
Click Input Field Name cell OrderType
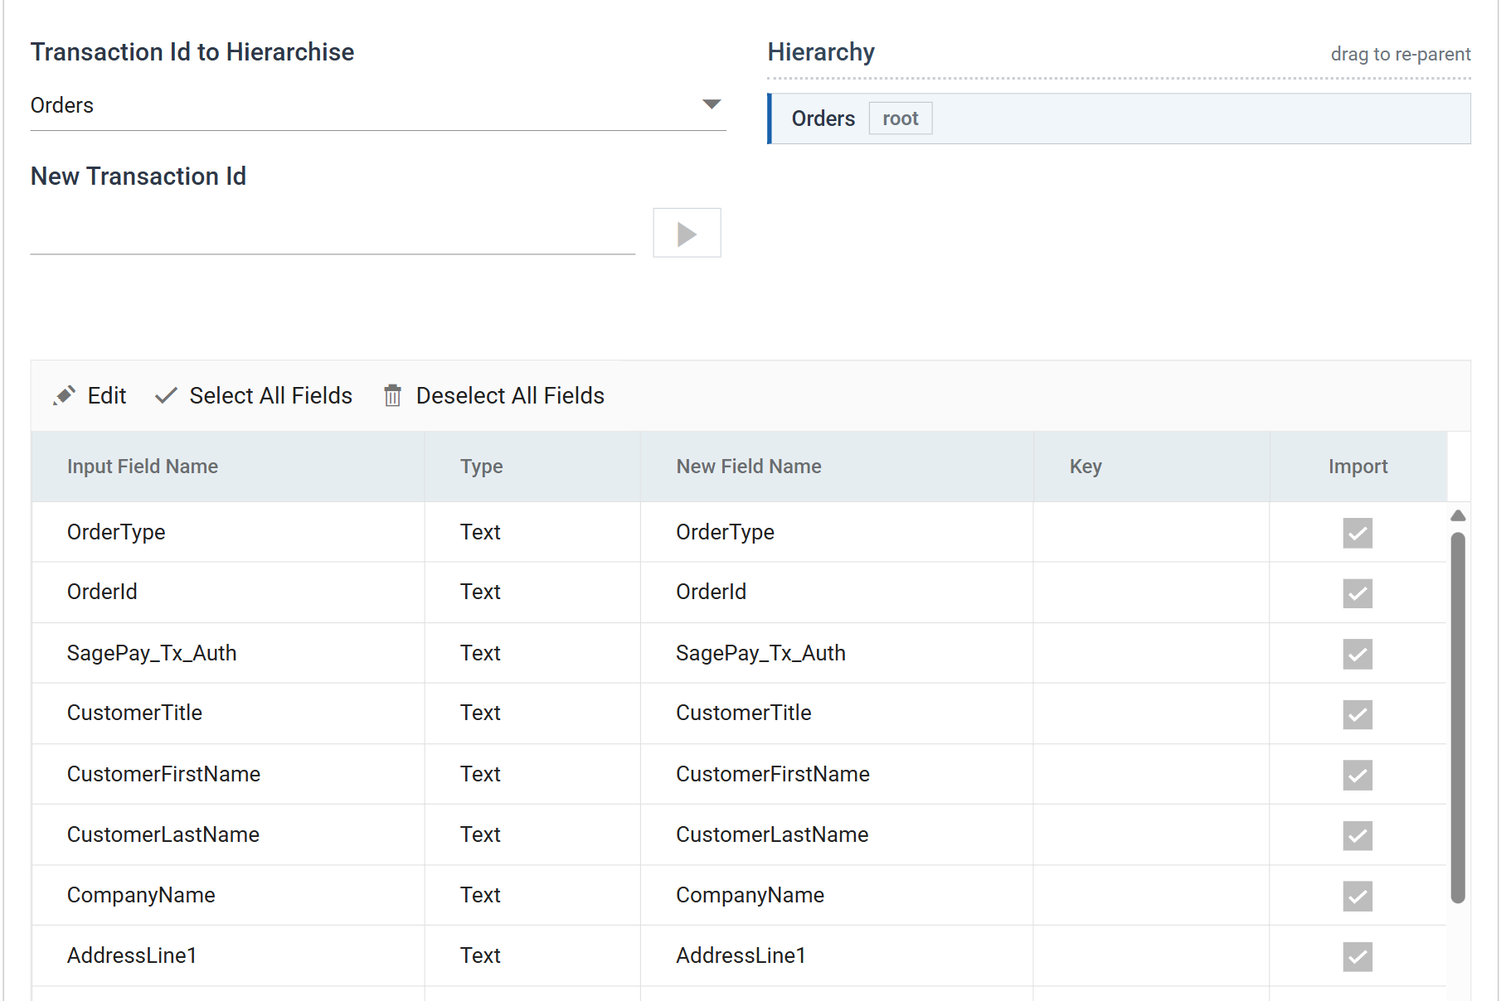(x=228, y=532)
